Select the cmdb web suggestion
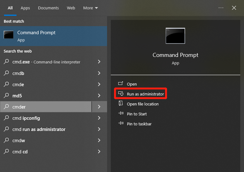Image resolution: width=244 pixels, height=172 pixels. pos(46,73)
